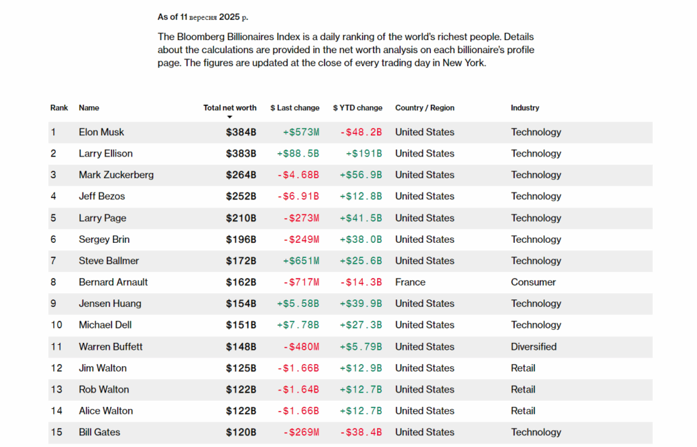Click the $ Last change column header

pyautogui.click(x=295, y=107)
